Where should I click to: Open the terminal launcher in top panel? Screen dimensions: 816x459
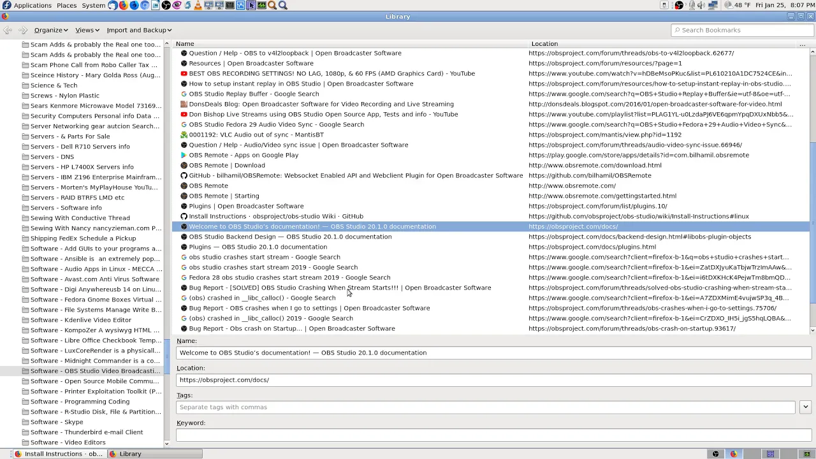(x=229, y=5)
